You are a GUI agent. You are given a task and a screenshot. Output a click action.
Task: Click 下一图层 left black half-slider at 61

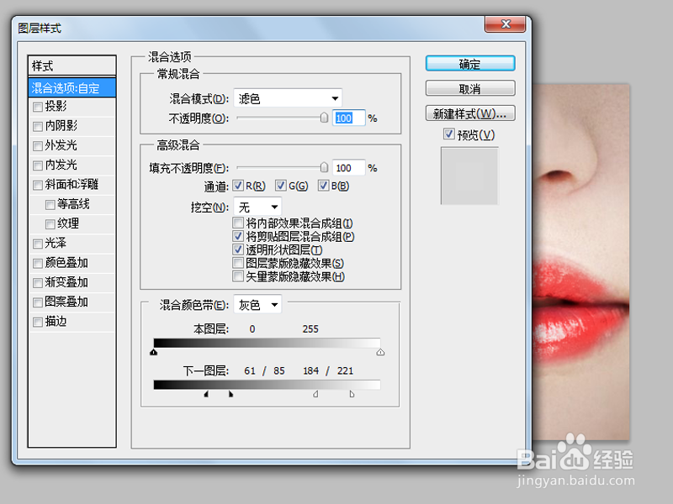[206, 394]
